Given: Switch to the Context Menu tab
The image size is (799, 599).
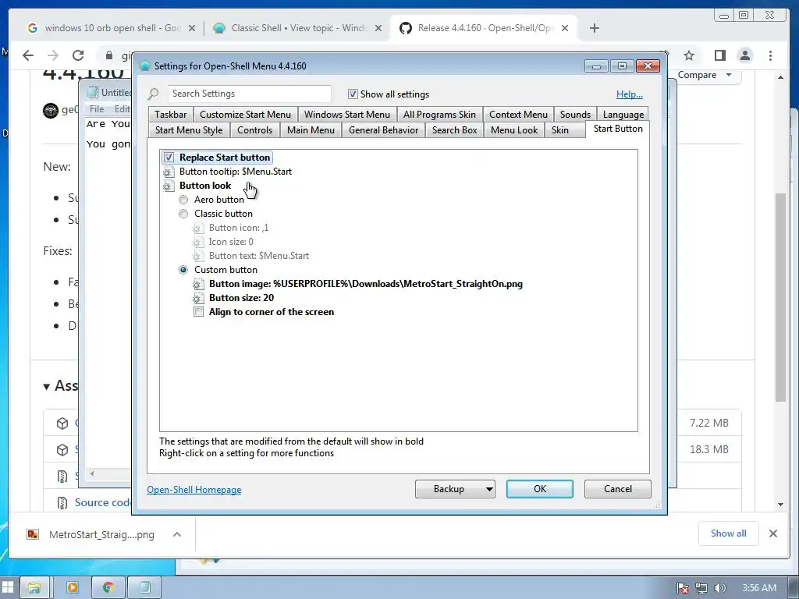Looking at the screenshot, I should [518, 115].
